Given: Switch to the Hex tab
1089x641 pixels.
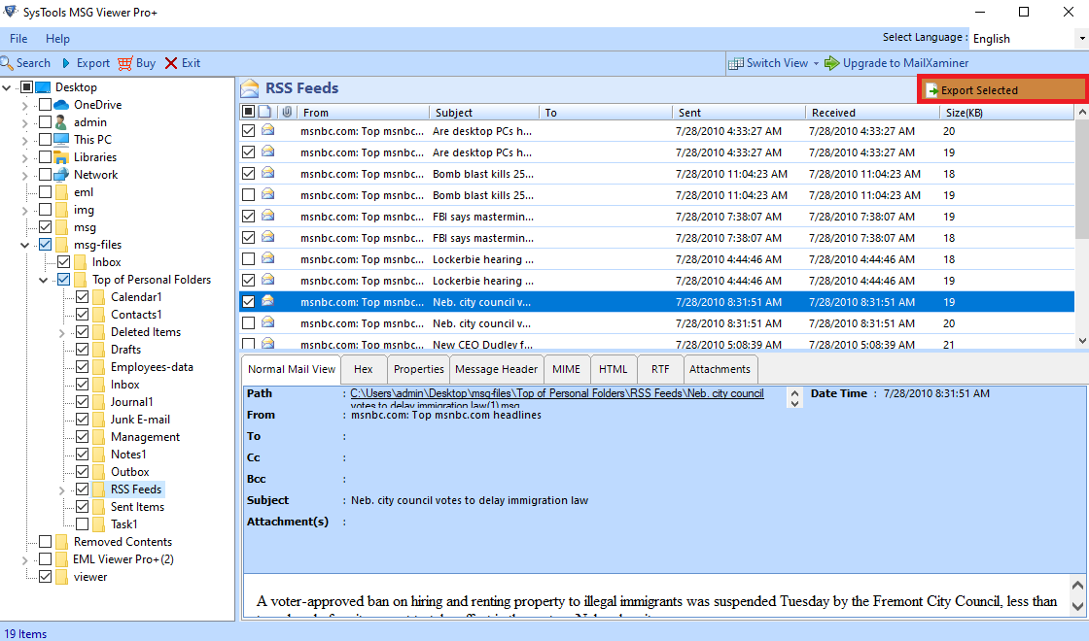Looking at the screenshot, I should coord(364,369).
